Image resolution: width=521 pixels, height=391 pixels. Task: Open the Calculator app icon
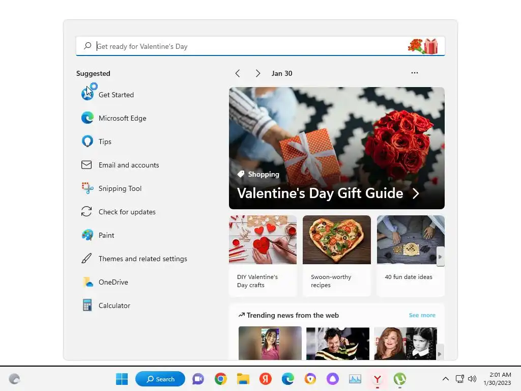point(87,305)
